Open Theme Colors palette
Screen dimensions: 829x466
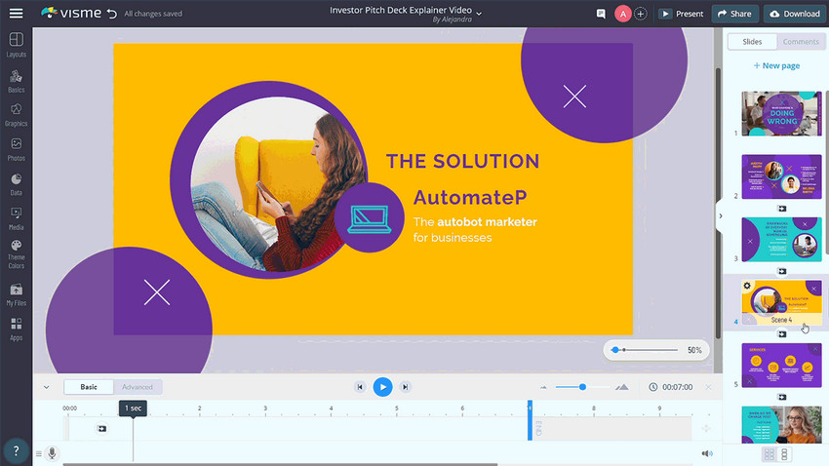pos(16,252)
